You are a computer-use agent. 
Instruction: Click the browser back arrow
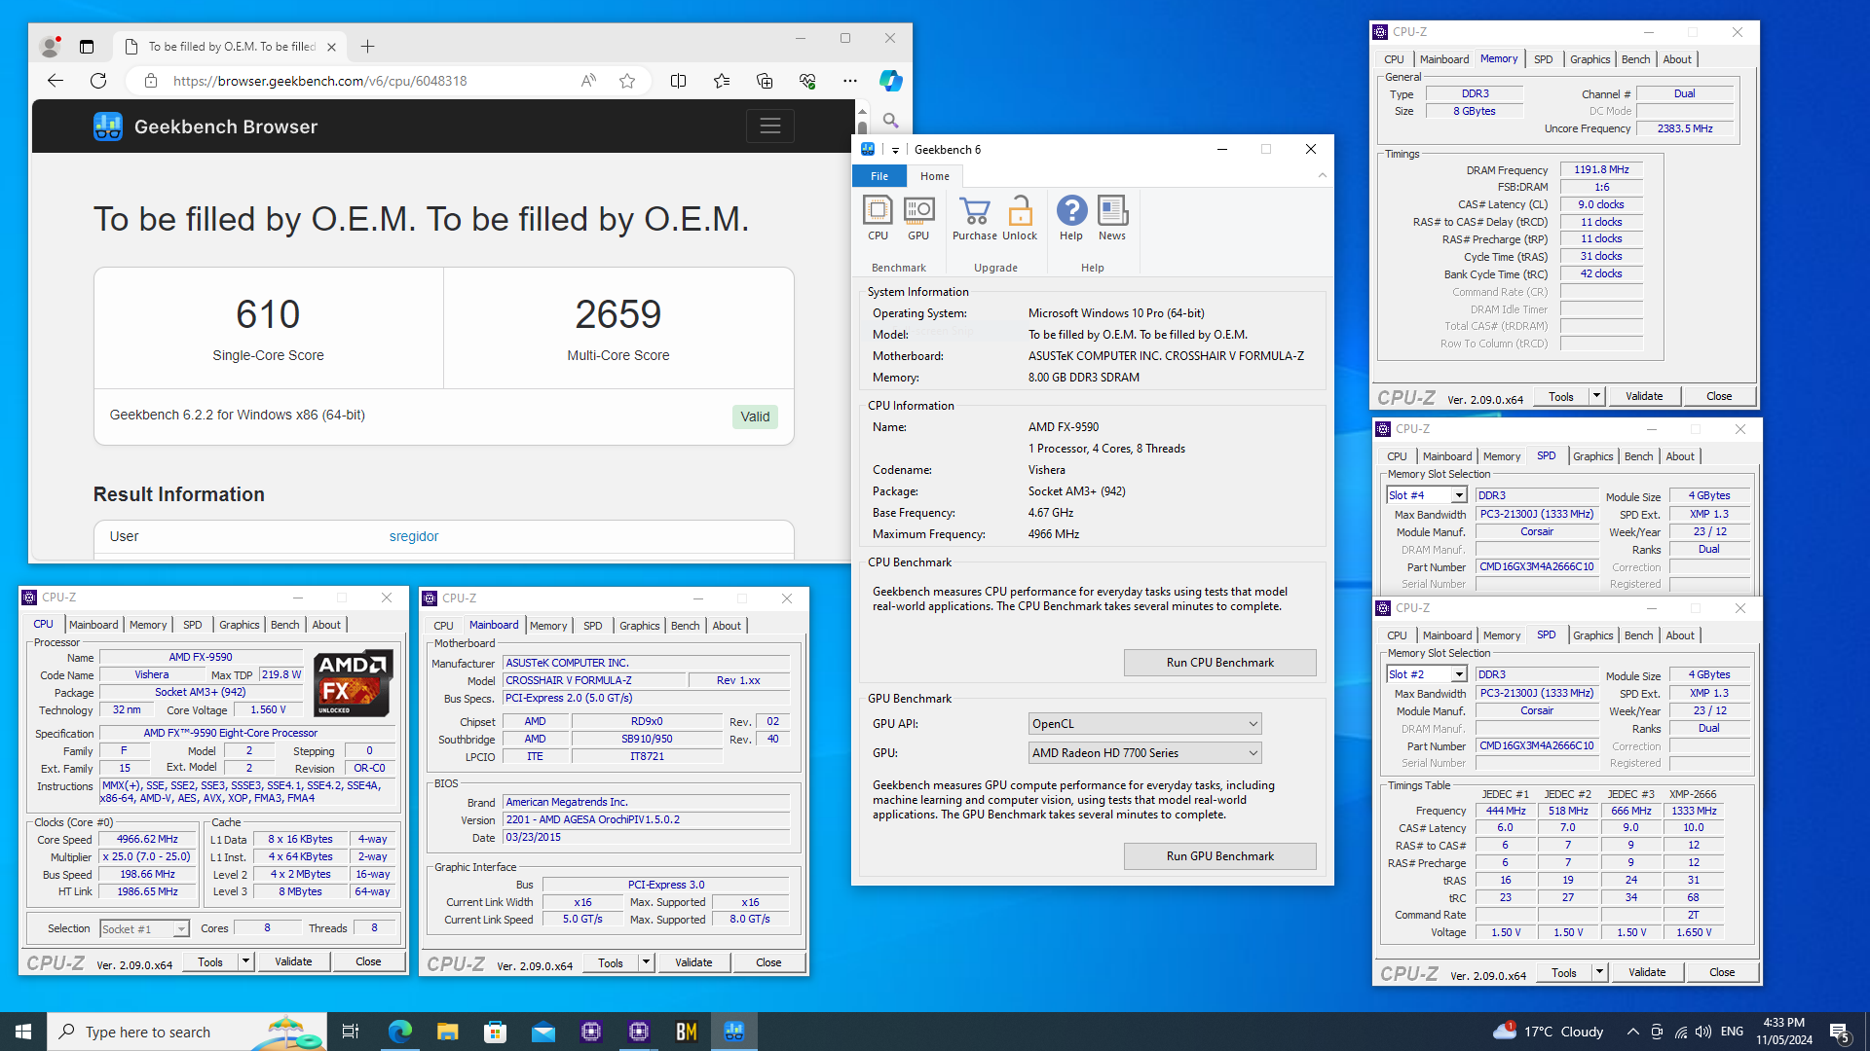tap(56, 81)
